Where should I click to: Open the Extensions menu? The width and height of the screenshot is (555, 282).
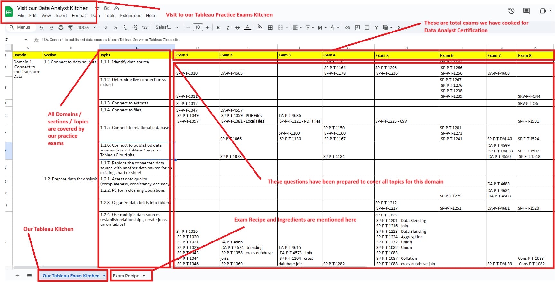click(131, 15)
